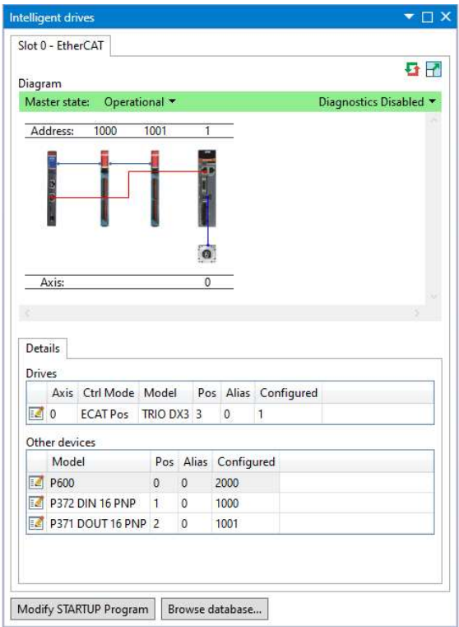Image resolution: width=459 pixels, height=627 pixels.
Task: Open the Master state Operational dropdown
Action: (x=140, y=102)
